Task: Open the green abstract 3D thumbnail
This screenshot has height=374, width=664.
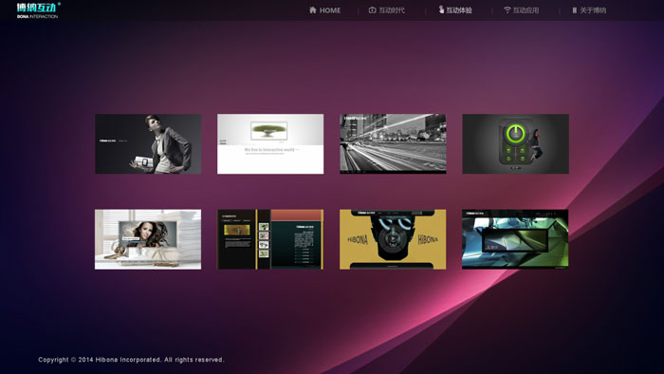Action: (x=515, y=239)
